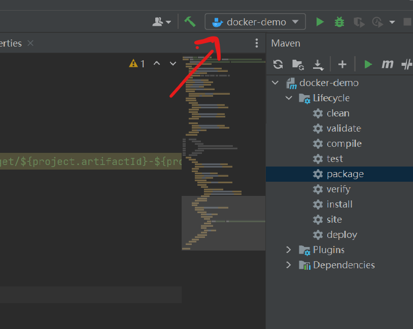This screenshot has height=329, width=413.
Task: Select the clean lifecycle goal
Action: [x=338, y=113]
